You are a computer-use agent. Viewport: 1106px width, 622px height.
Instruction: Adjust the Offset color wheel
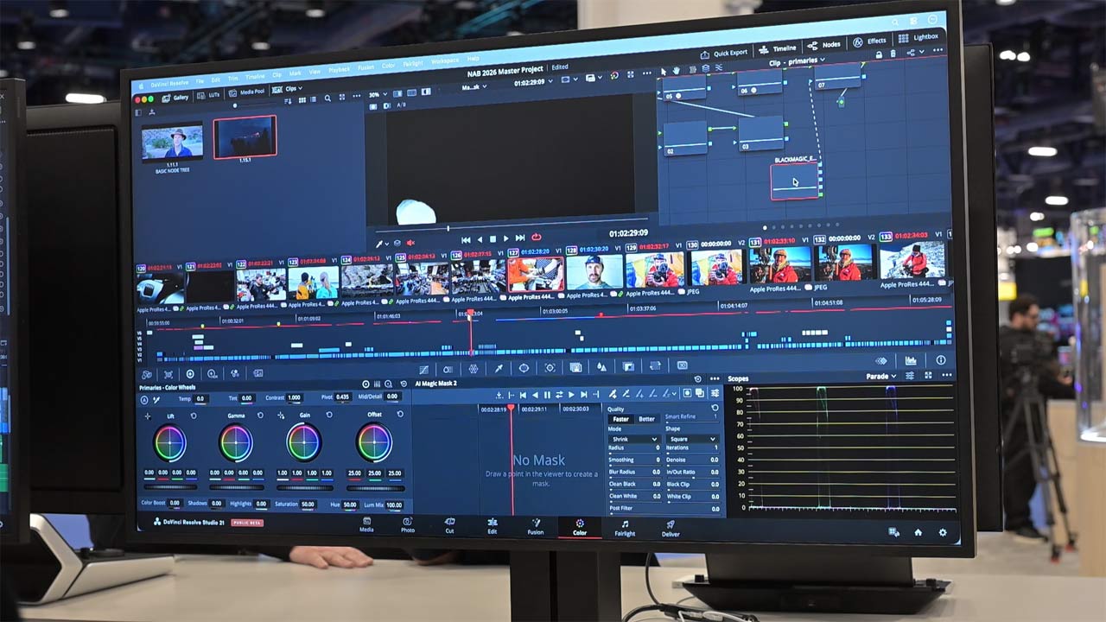pos(374,443)
